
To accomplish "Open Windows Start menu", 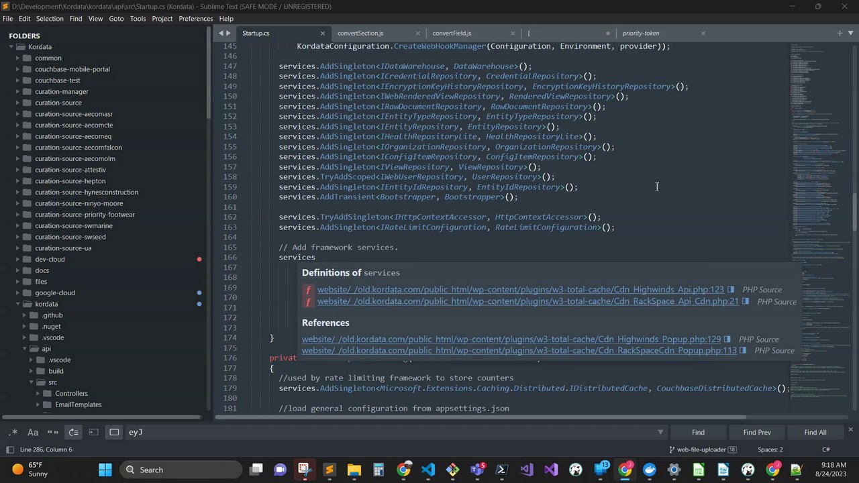I will [105, 470].
